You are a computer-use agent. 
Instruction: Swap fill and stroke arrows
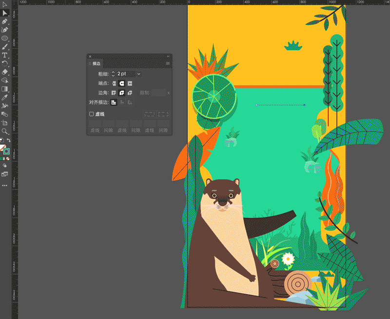click(x=8, y=140)
